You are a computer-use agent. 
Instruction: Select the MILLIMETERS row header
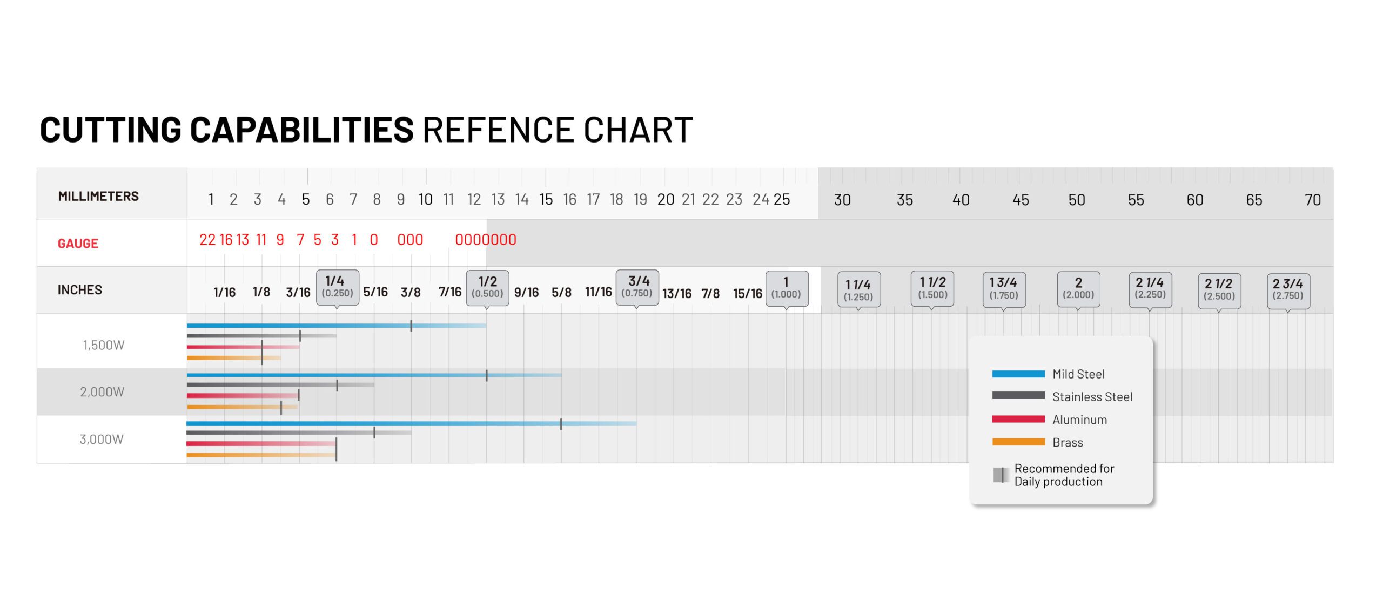[98, 196]
